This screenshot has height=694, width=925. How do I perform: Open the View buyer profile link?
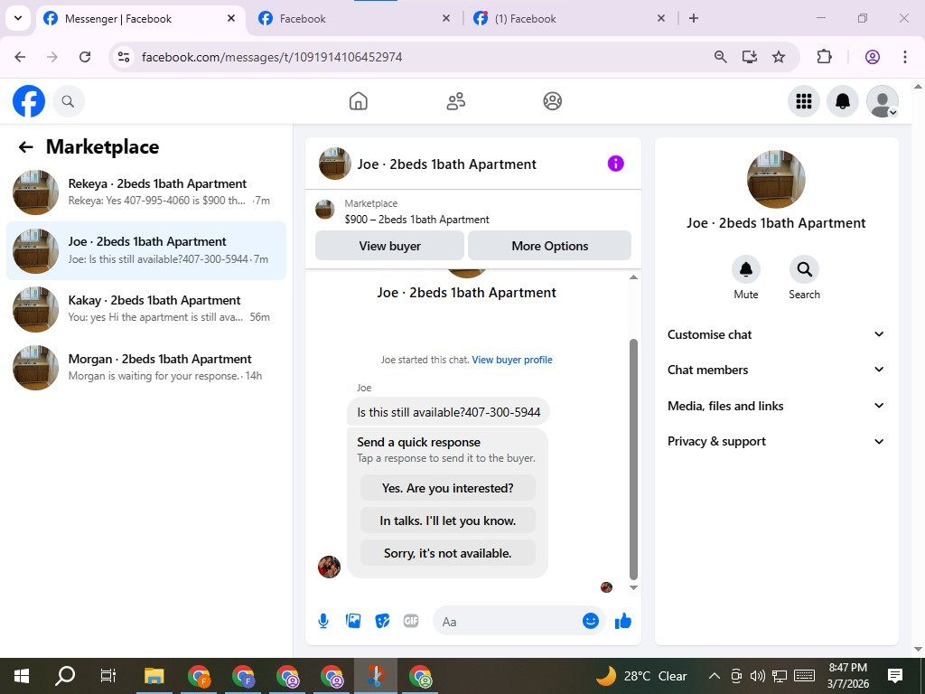(x=512, y=360)
